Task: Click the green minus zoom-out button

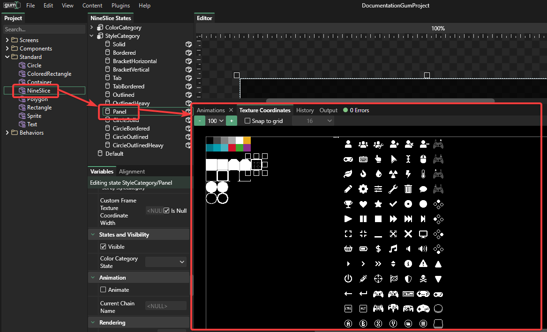Action: coord(200,121)
